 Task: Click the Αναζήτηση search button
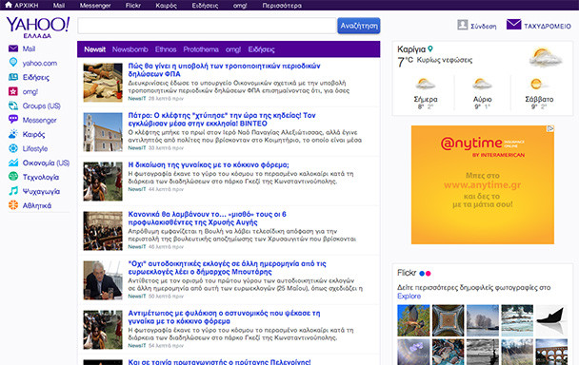[x=359, y=26]
